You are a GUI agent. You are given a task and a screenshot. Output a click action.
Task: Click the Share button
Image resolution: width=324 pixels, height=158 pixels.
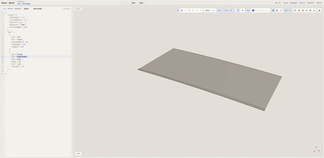point(26,9)
